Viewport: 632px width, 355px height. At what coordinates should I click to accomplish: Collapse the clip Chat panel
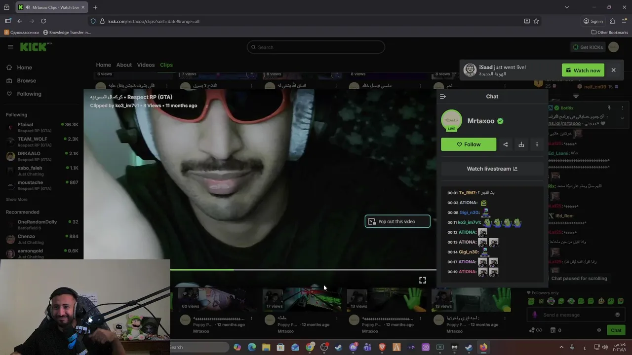tap(443, 97)
